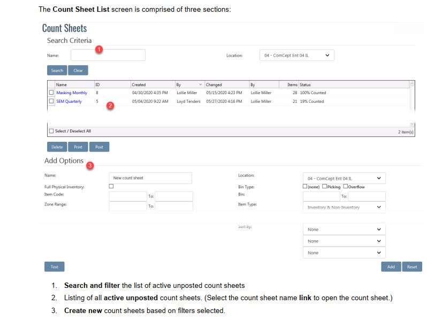Click the Search button
427x320 pixels.
57,71
